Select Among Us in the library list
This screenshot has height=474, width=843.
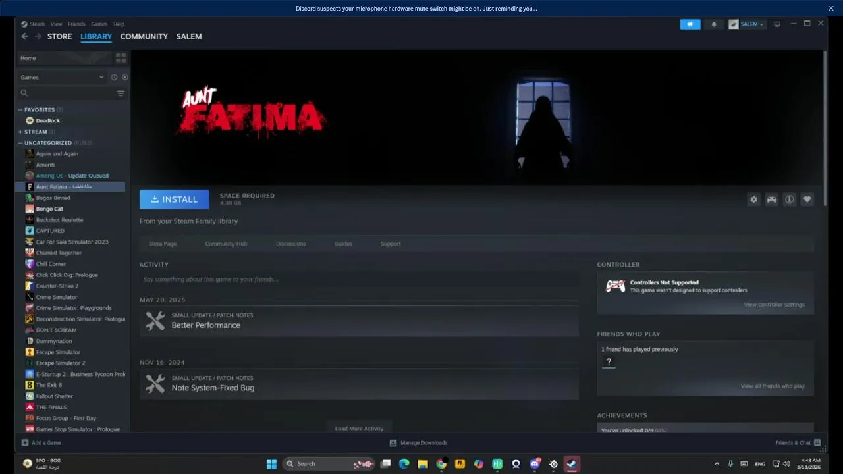(x=72, y=176)
